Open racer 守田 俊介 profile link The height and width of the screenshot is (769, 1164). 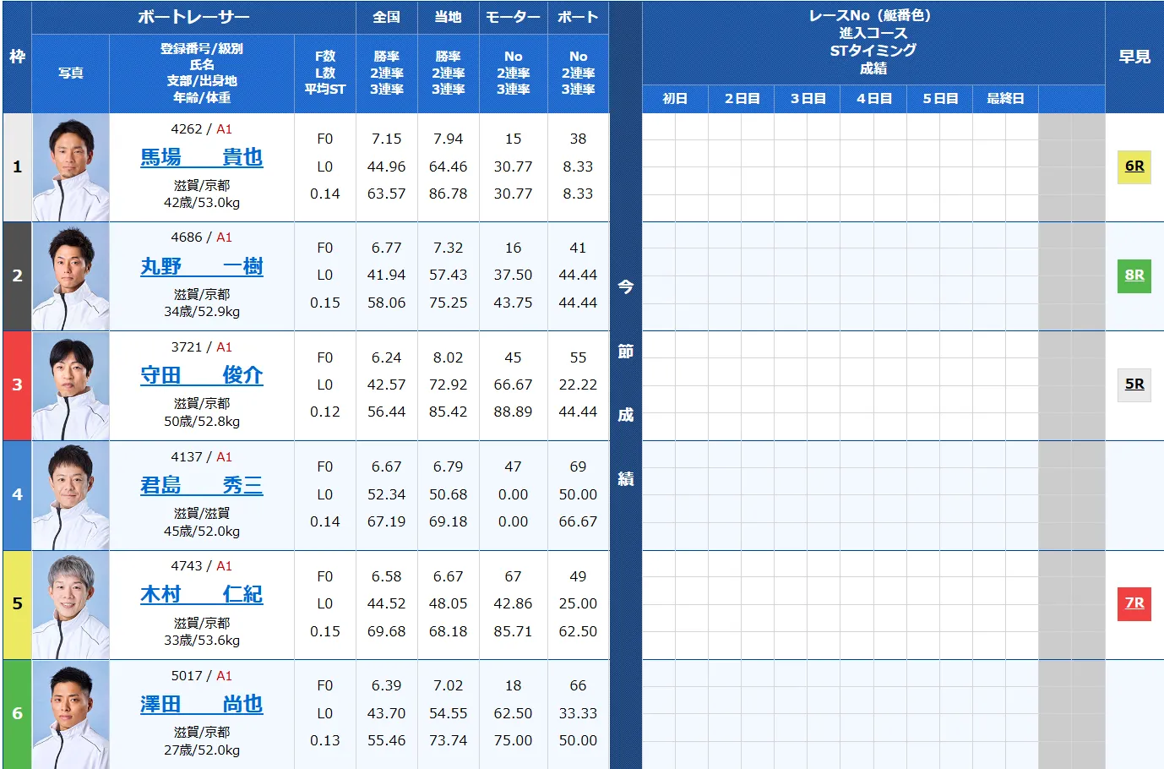[201, 376]
